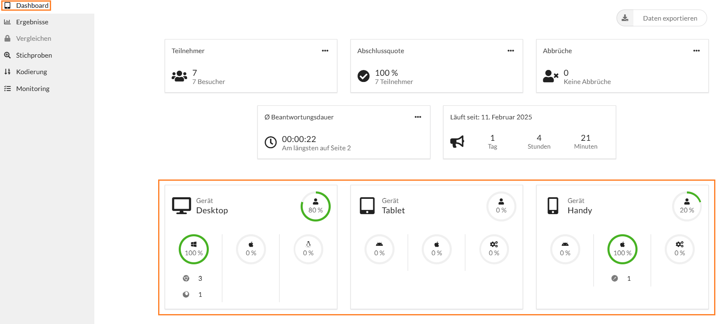Click the participants group icon in Teilnehmer

click(x=179, y=76)
